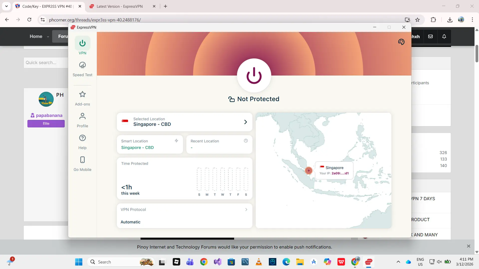Click the Singapore IP tooltip on the map
The height and width of the screenshot is (269, 479).
tap(334, 170)
